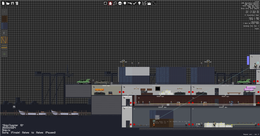
Task: Select the shield icon in top toolbar
Action: [x=125, y=3]
